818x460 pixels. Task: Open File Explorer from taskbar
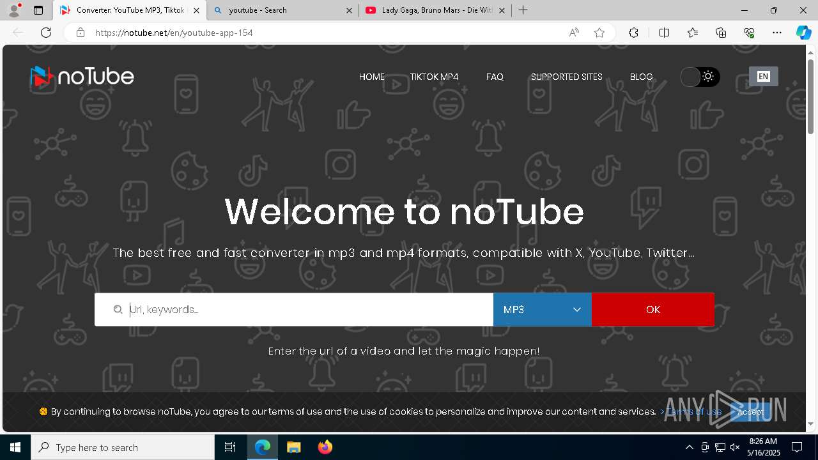[x=293, y=447]
